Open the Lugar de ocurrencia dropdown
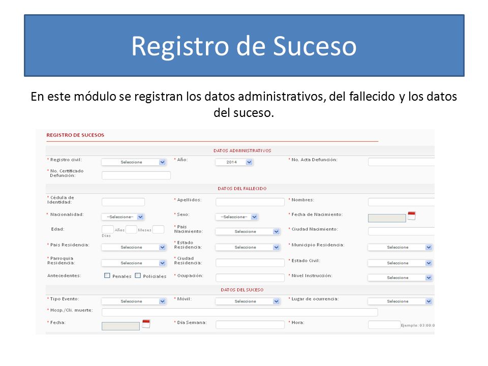The height and width of the screenshot is (366, 488). (x=400, y=301)
